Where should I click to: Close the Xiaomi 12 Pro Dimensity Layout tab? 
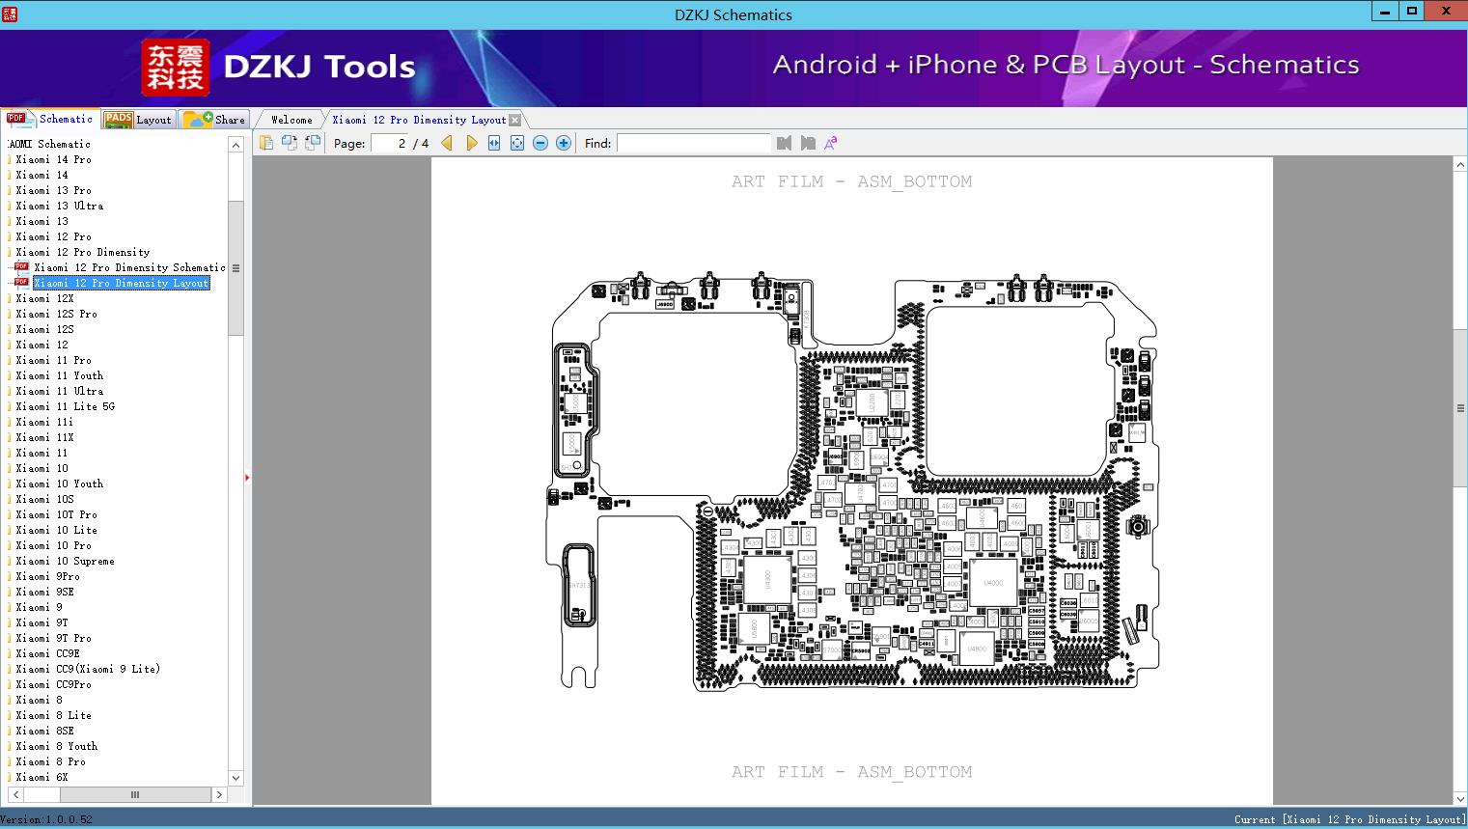tap(515, 120)
